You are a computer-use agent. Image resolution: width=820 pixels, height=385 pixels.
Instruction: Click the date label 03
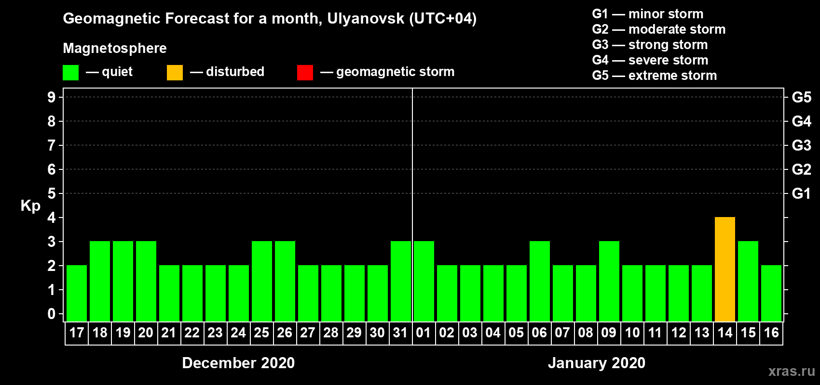[470, 333]
